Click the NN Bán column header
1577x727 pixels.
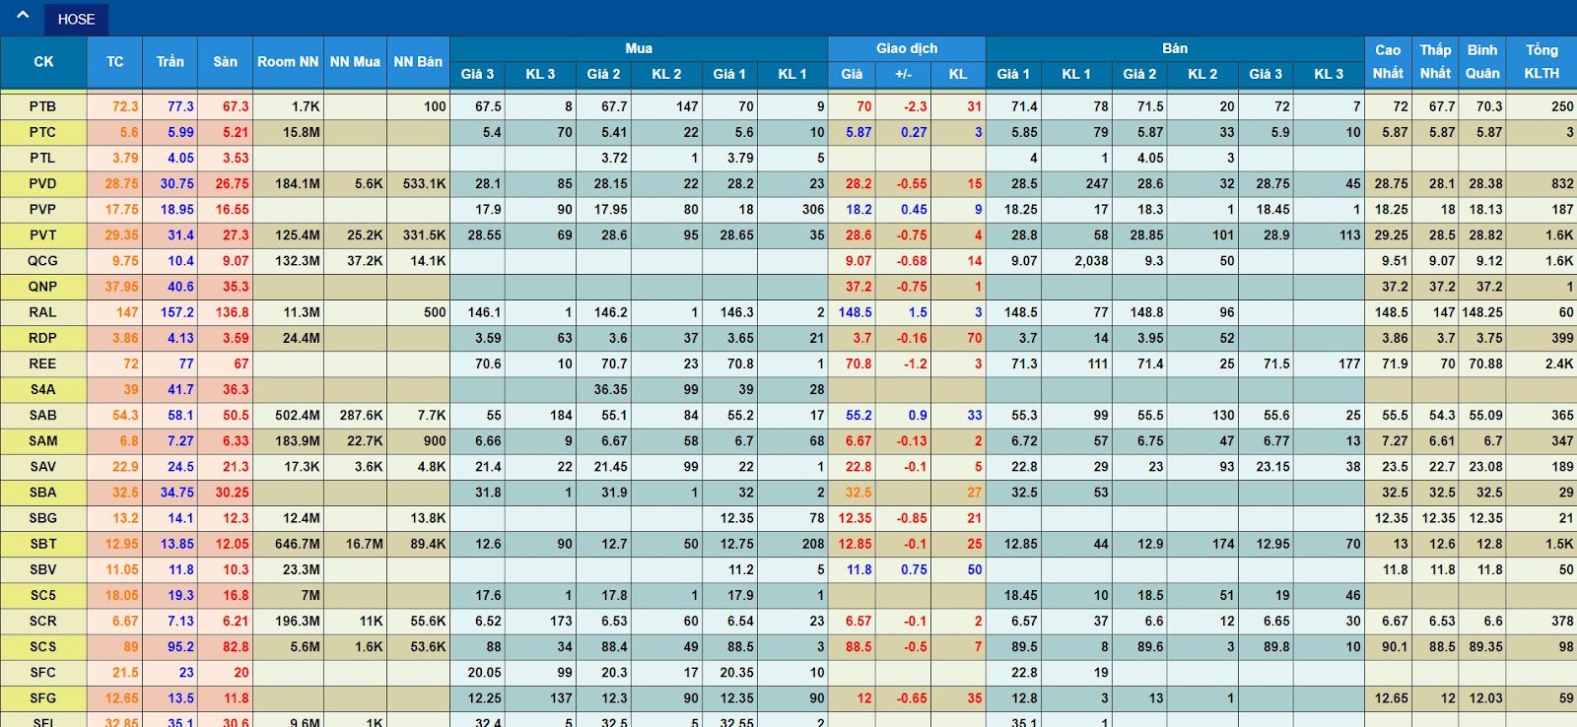tap(418, 62)
